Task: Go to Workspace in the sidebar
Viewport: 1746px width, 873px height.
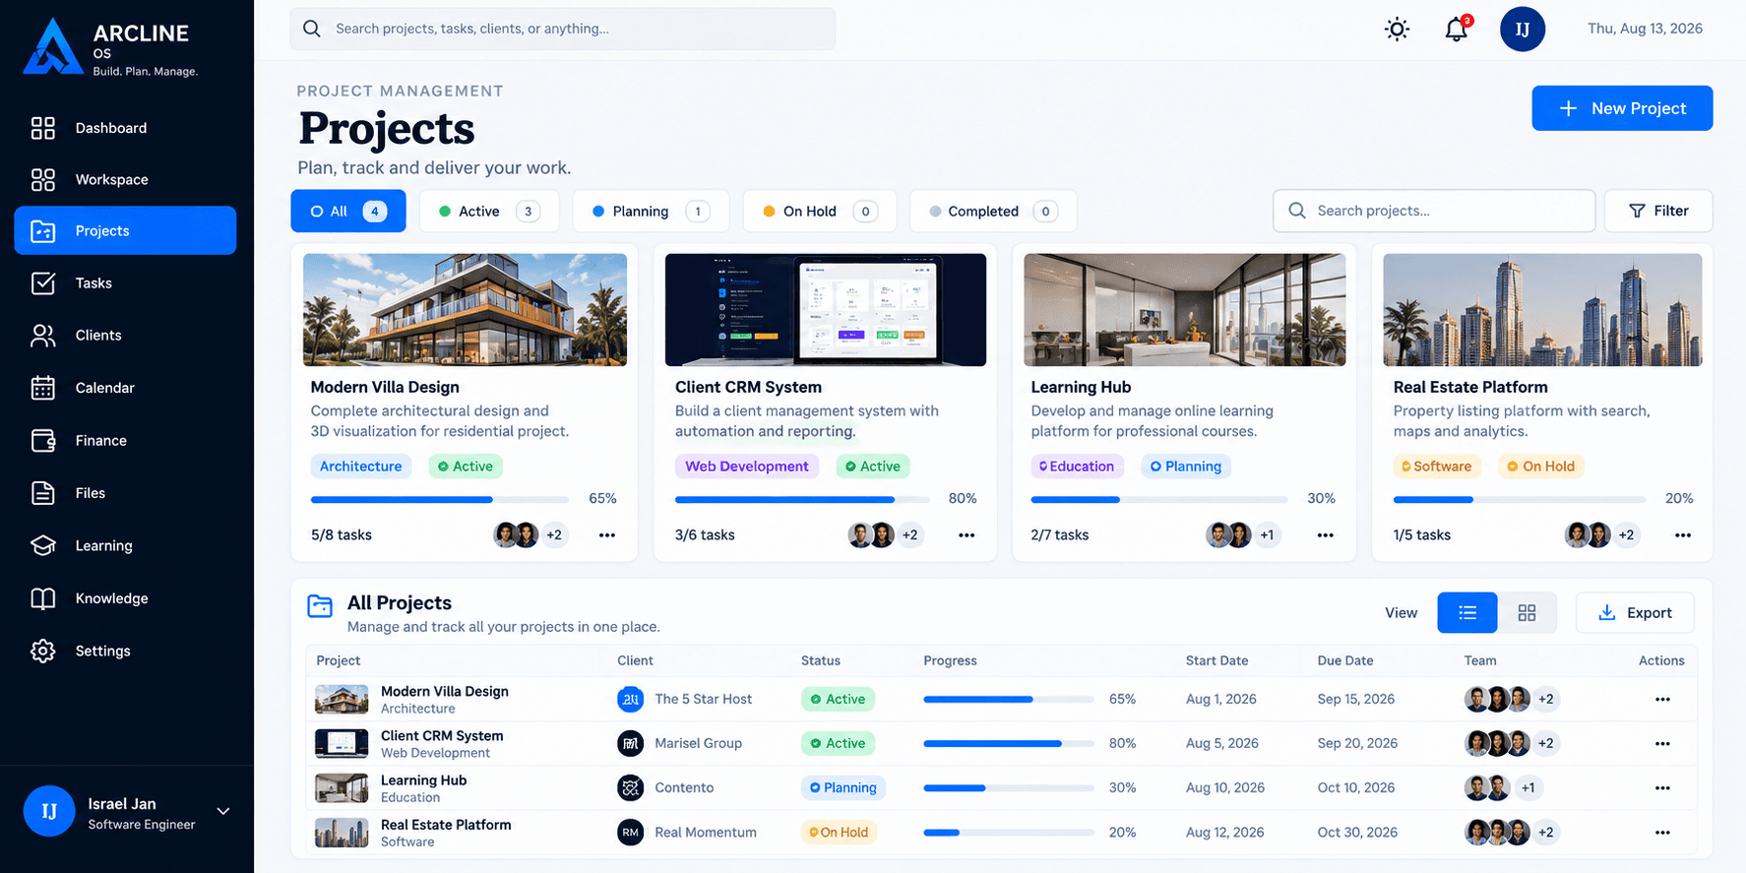Action: point(125,179)
